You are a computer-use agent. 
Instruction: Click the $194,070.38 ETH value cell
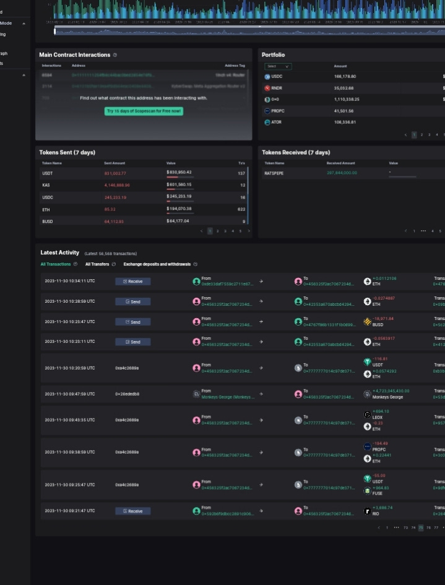[179, 209]
